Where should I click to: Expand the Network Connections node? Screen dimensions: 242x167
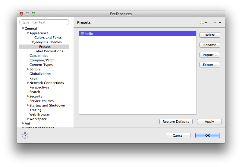(28, 83)
